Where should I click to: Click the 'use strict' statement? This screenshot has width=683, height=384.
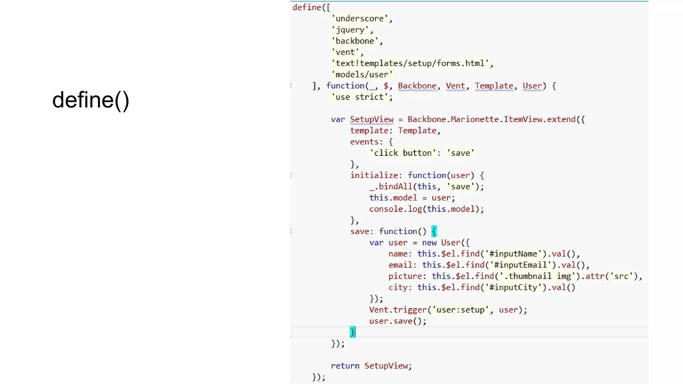pos(362,97)
